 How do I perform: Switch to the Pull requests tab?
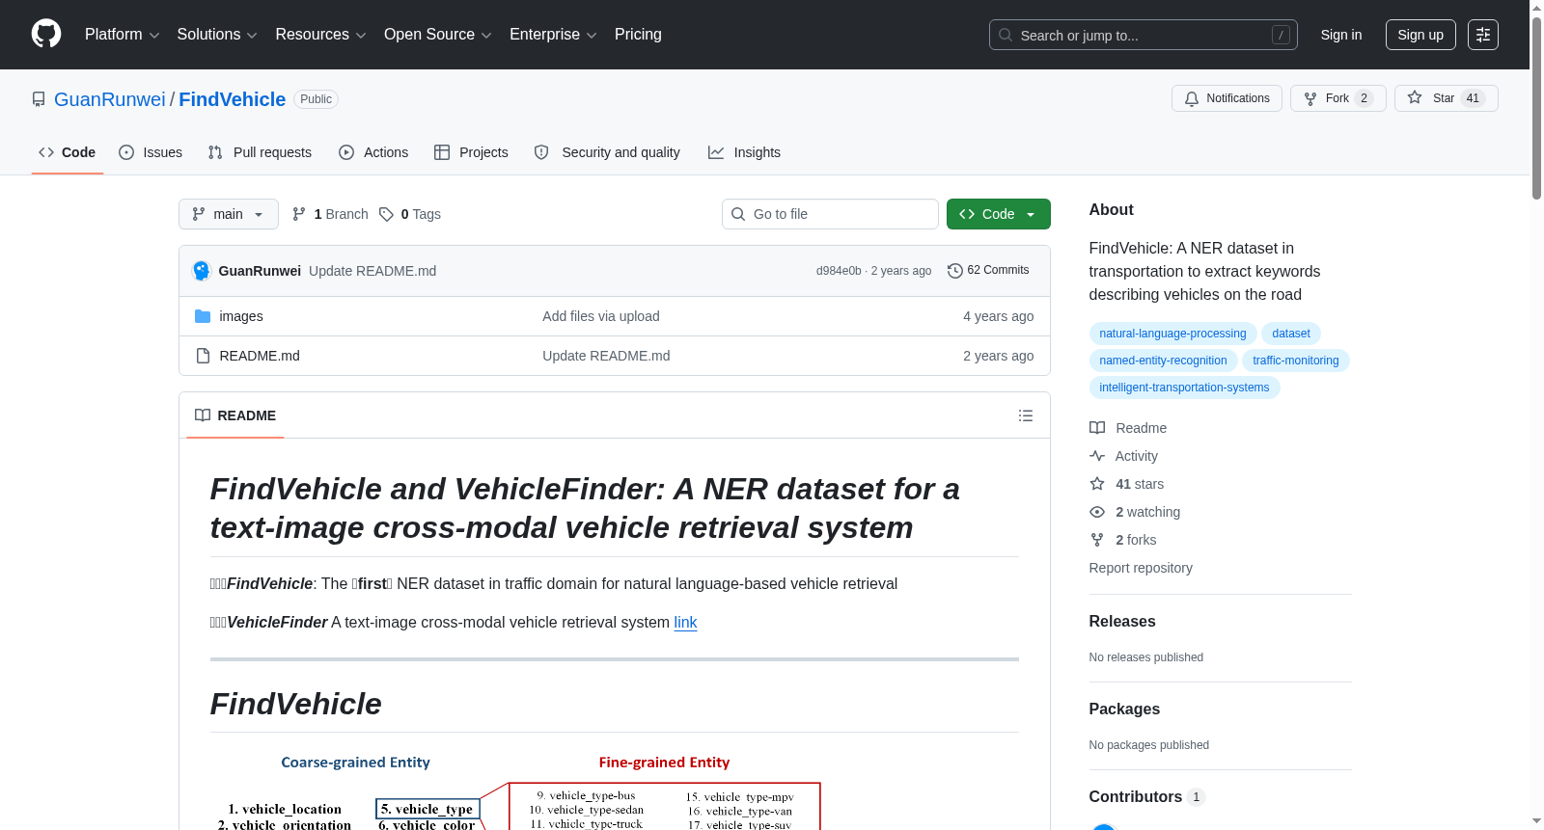pos(260,152)
